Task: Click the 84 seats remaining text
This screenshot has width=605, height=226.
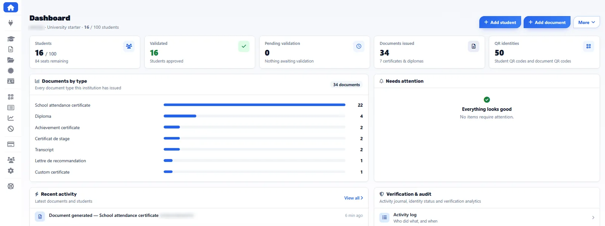Action: pos(51,61)
